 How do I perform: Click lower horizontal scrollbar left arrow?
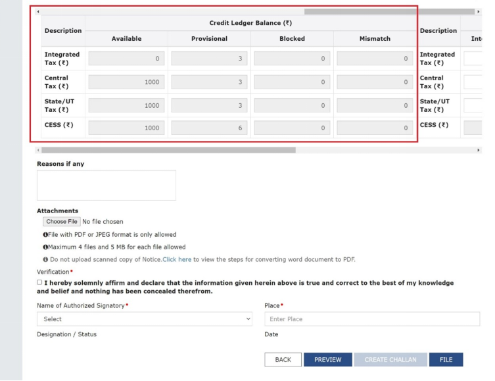38,150
